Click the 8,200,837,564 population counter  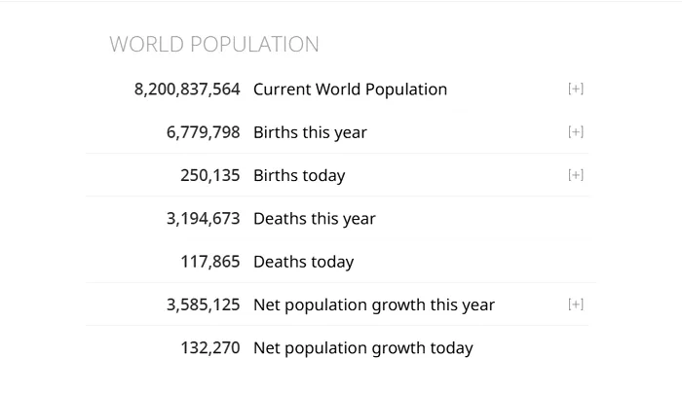pos(187,90)
